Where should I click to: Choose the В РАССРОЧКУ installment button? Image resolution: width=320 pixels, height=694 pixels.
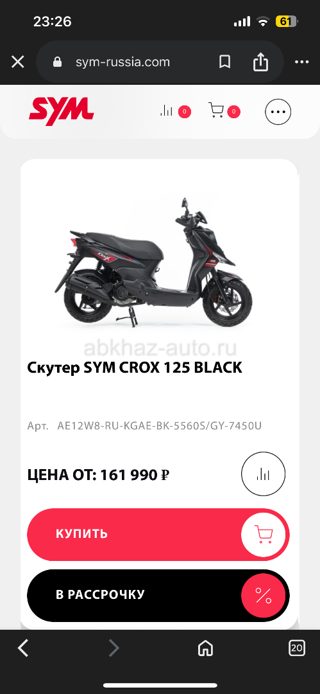pyautogui.click(x=158, y=595)
